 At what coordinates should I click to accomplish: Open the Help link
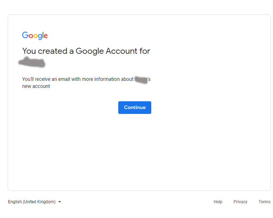tap(218, 202)
